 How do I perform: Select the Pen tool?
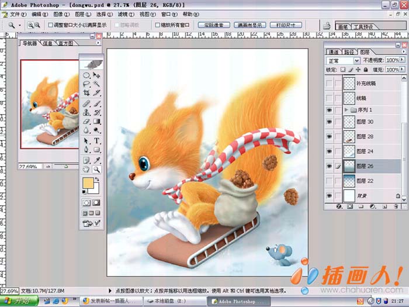pos(86,150)
